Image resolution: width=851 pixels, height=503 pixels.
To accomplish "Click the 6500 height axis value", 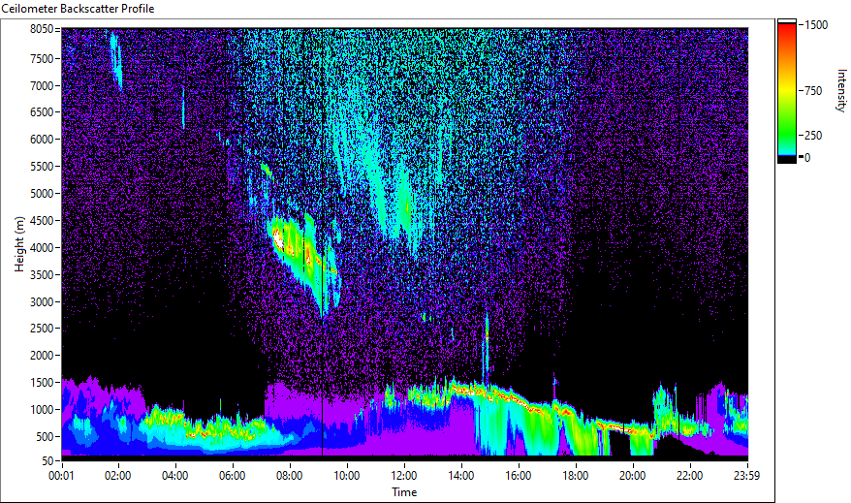I will pyautogui.click(x=42, y=112).
